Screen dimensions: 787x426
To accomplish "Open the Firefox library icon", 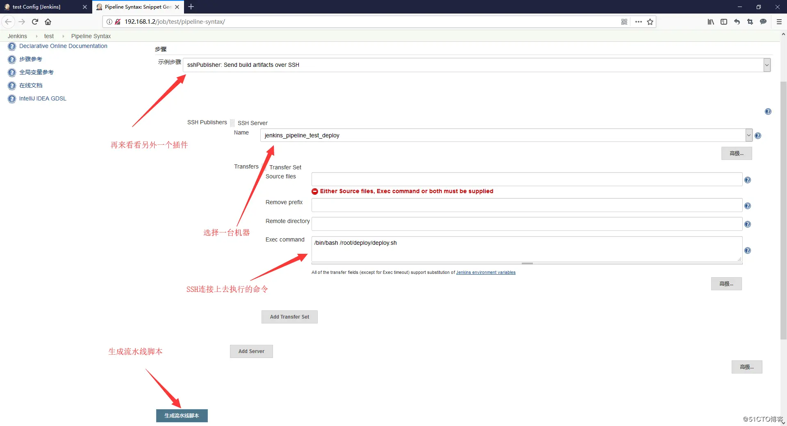I will click(711, 22).
